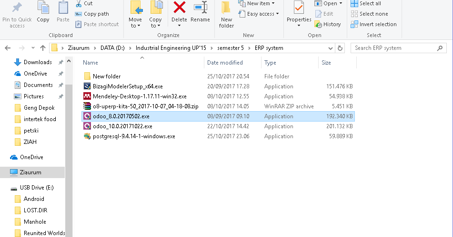Viewport: 453px width, 237px height.
Task: Click Industrial Engineering UP'15 breadcrumb
Action: pyautogui.click(x=171, y=48)
